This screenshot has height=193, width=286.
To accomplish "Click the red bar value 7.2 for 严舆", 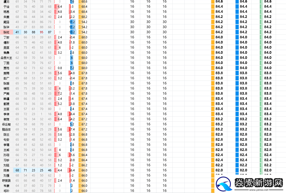I will click(59, 94).
